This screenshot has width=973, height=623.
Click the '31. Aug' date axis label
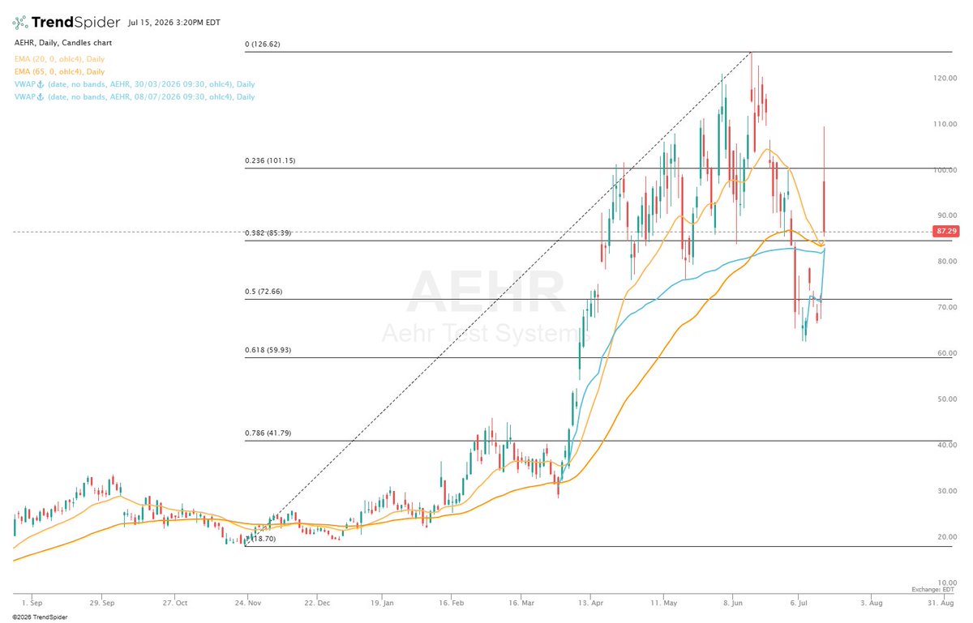[x=941, y=603]
